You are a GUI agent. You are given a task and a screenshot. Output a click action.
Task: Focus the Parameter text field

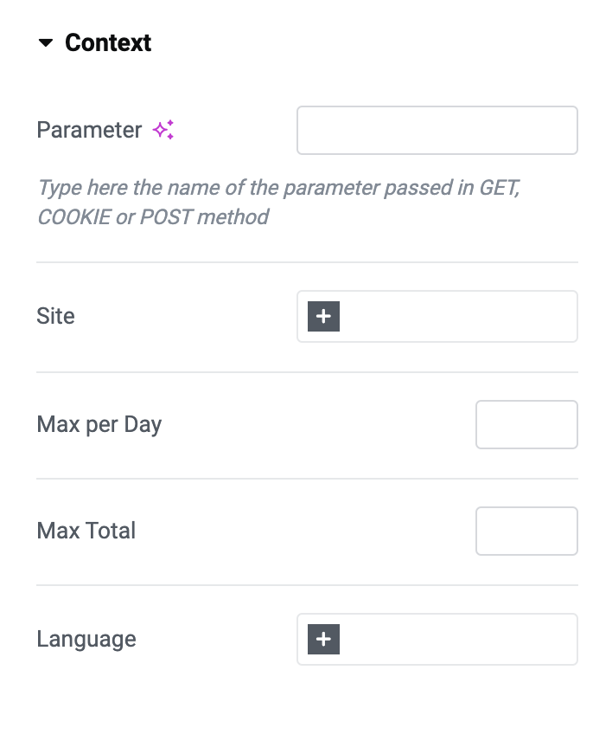point(437,131)
